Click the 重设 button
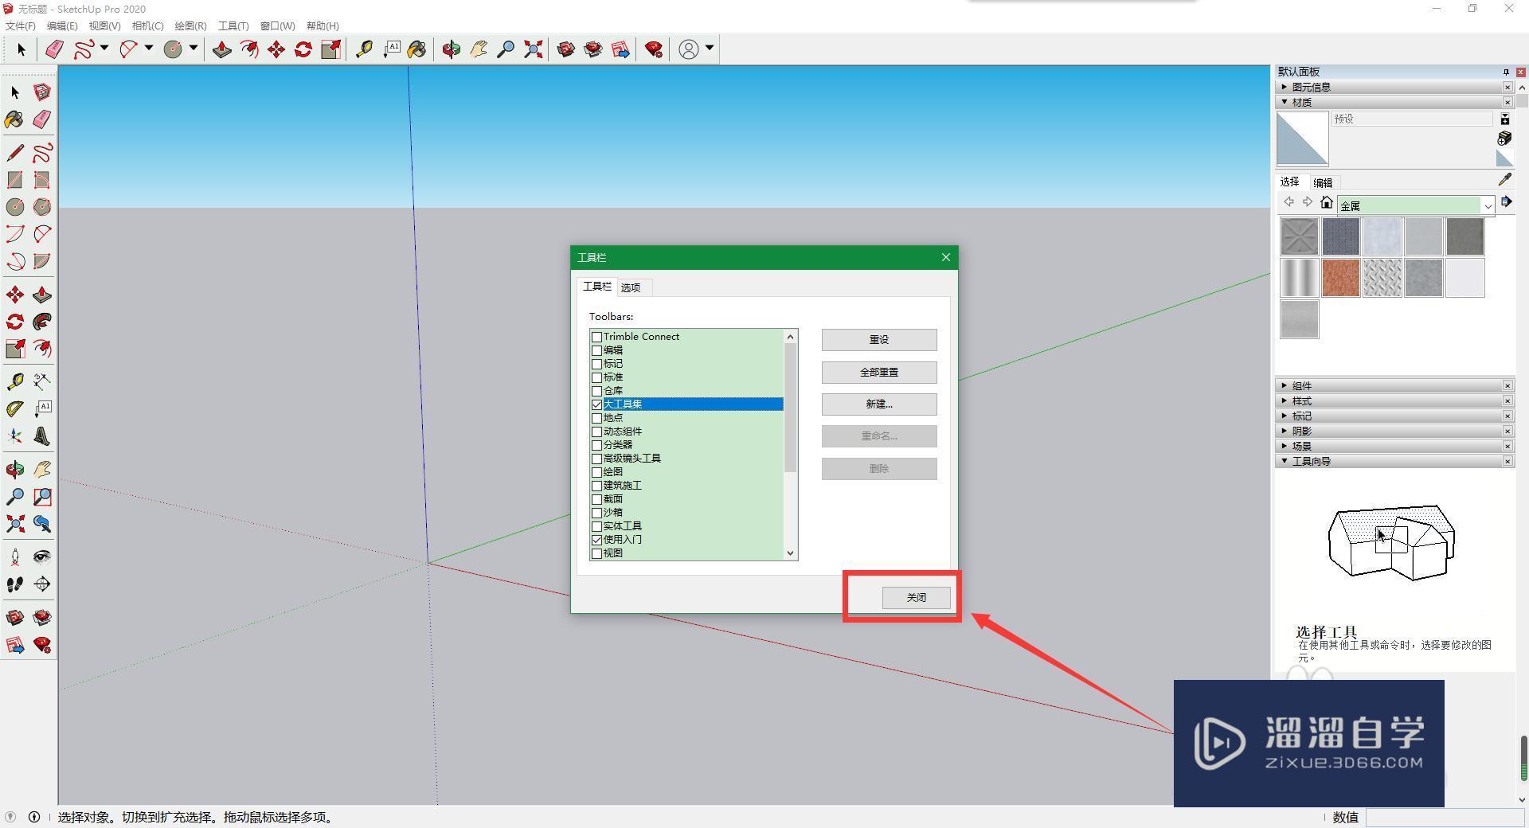The image size is (1529, 828). tap(879, 340)
